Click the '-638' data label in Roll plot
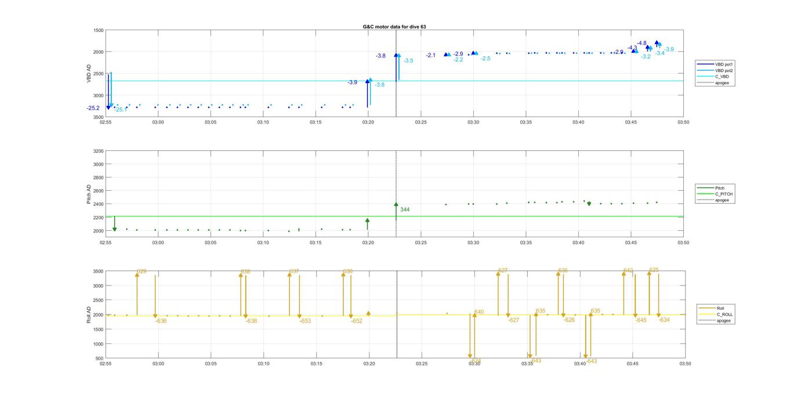 coord(251,321)
